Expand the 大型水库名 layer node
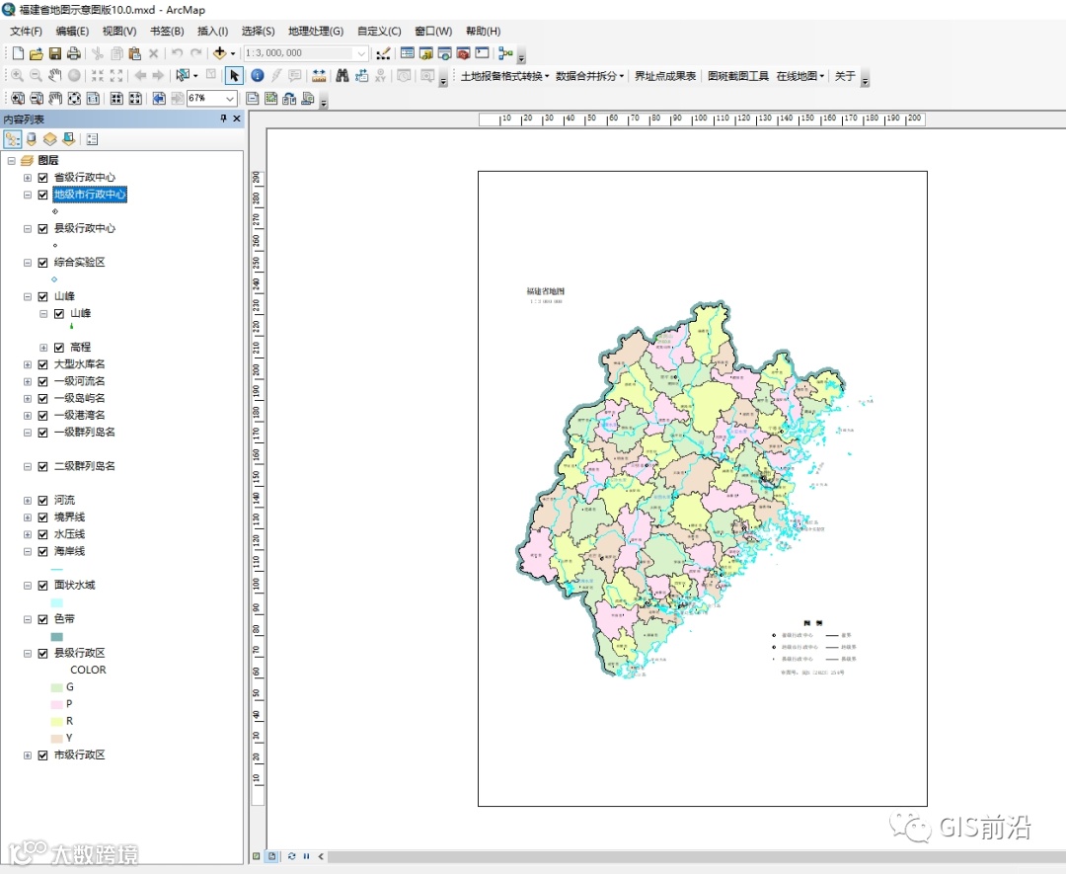The image size is (1066, 874). coord(28,364)
